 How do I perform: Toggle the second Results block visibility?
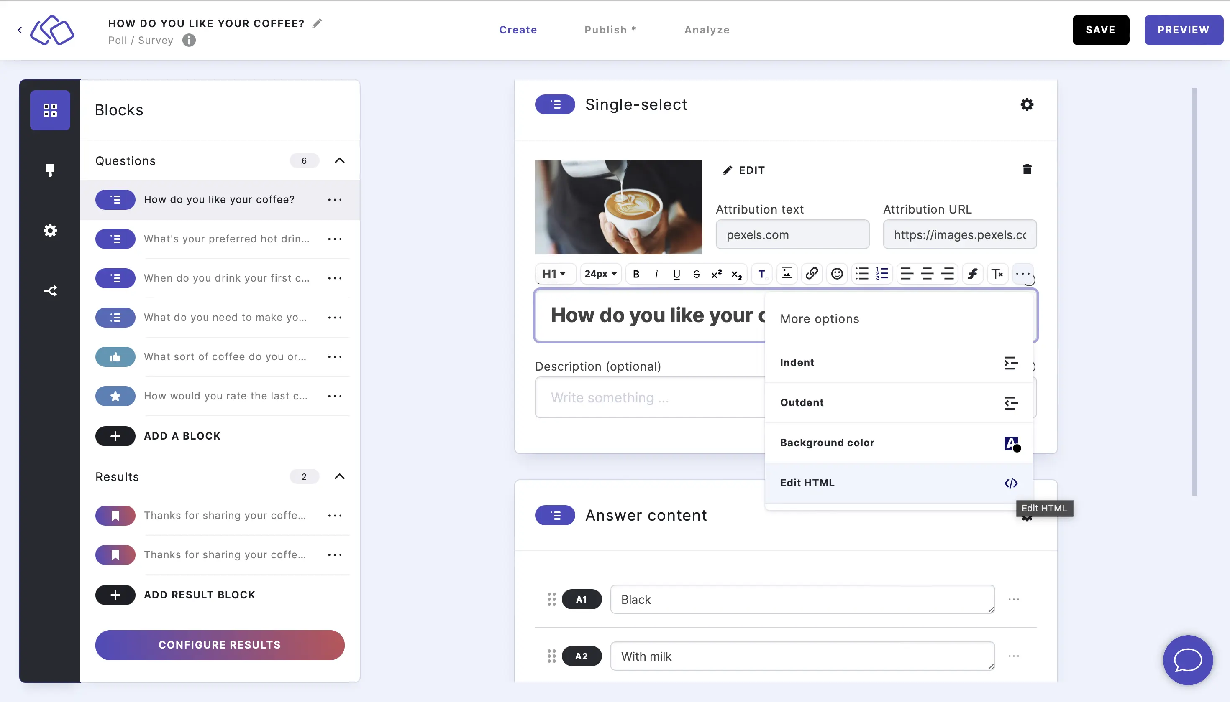point(118,555)
